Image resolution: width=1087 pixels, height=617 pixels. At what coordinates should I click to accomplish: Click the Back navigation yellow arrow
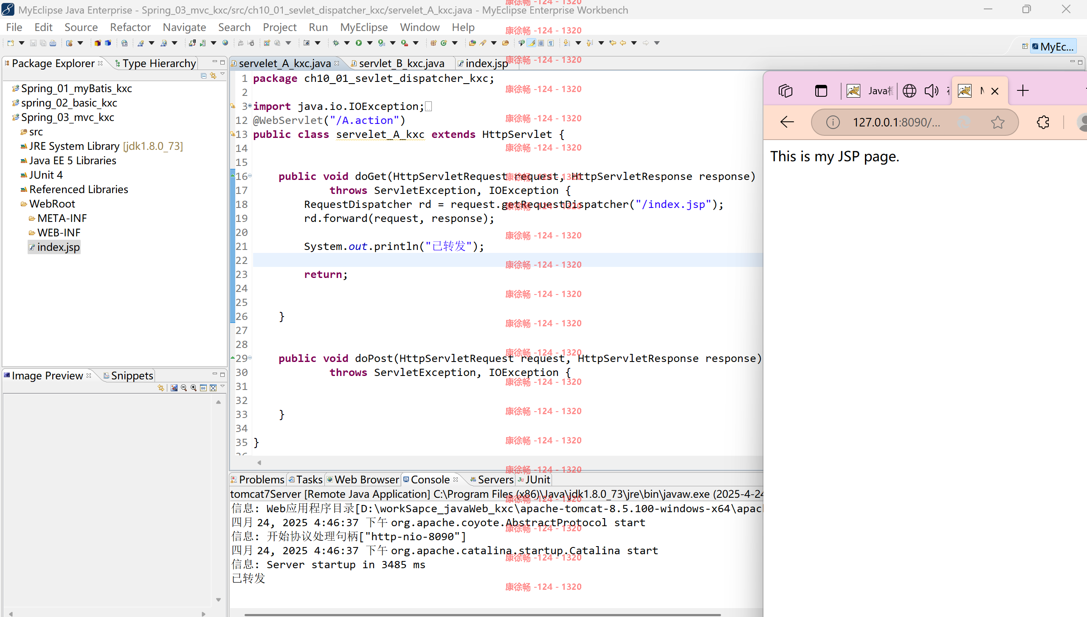click(x=623, y=43)
